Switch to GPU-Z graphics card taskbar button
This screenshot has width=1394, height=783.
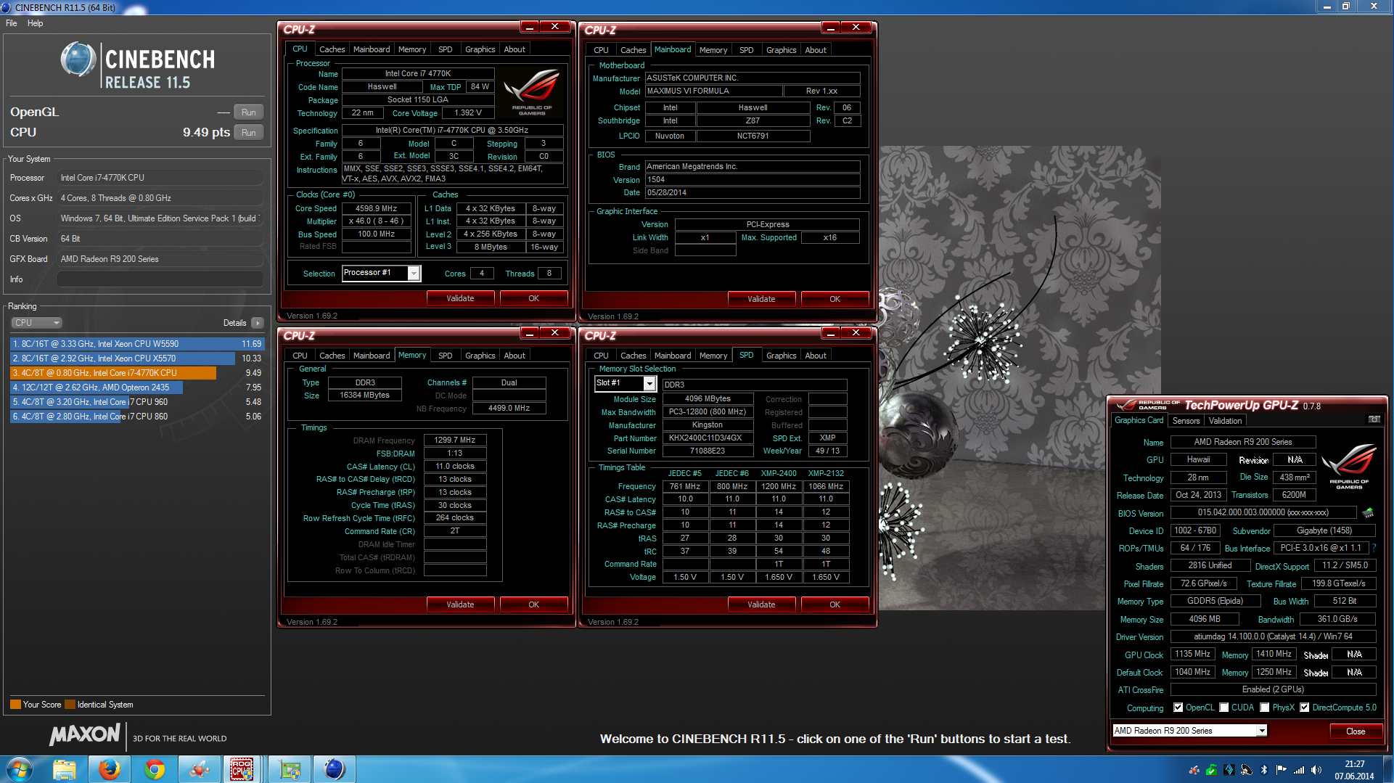(x=290, y=769)
